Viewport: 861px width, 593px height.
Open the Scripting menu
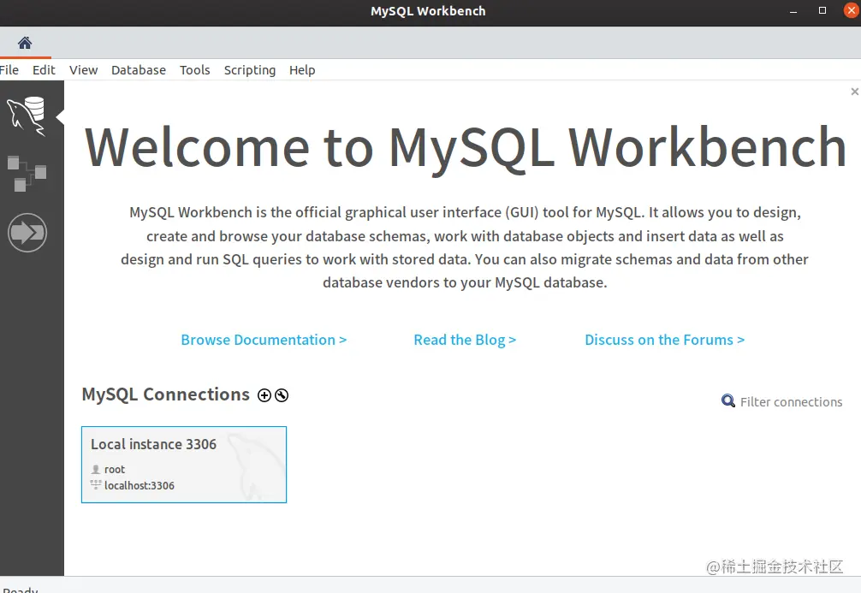pyautogui.click(x=250, y=70)
